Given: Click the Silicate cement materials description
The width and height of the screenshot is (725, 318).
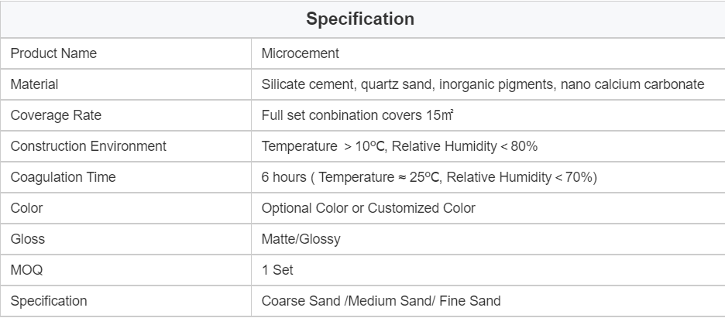Looking at the screenshot, I should 483,84.
